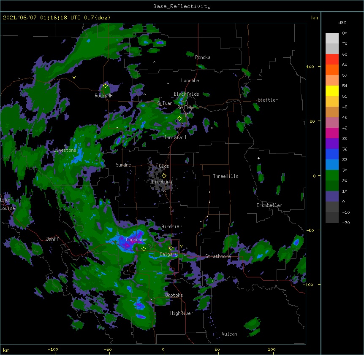364x355 pixels.
Task: Select the Lacombe city label
Action: point(190,81)
